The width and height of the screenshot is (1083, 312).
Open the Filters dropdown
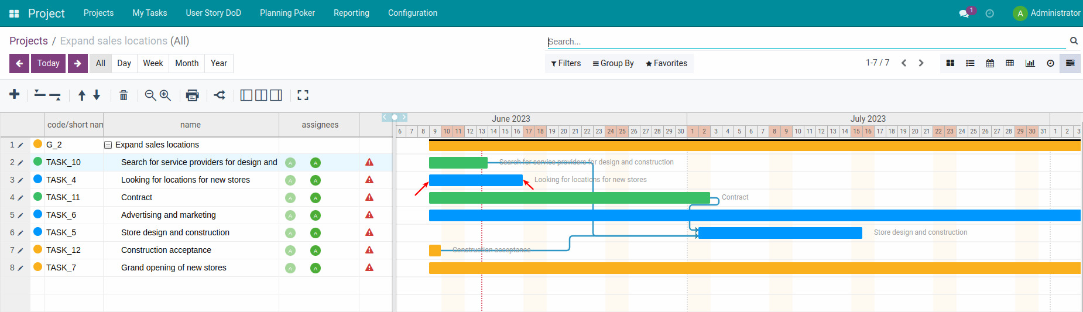pos(566,63)
